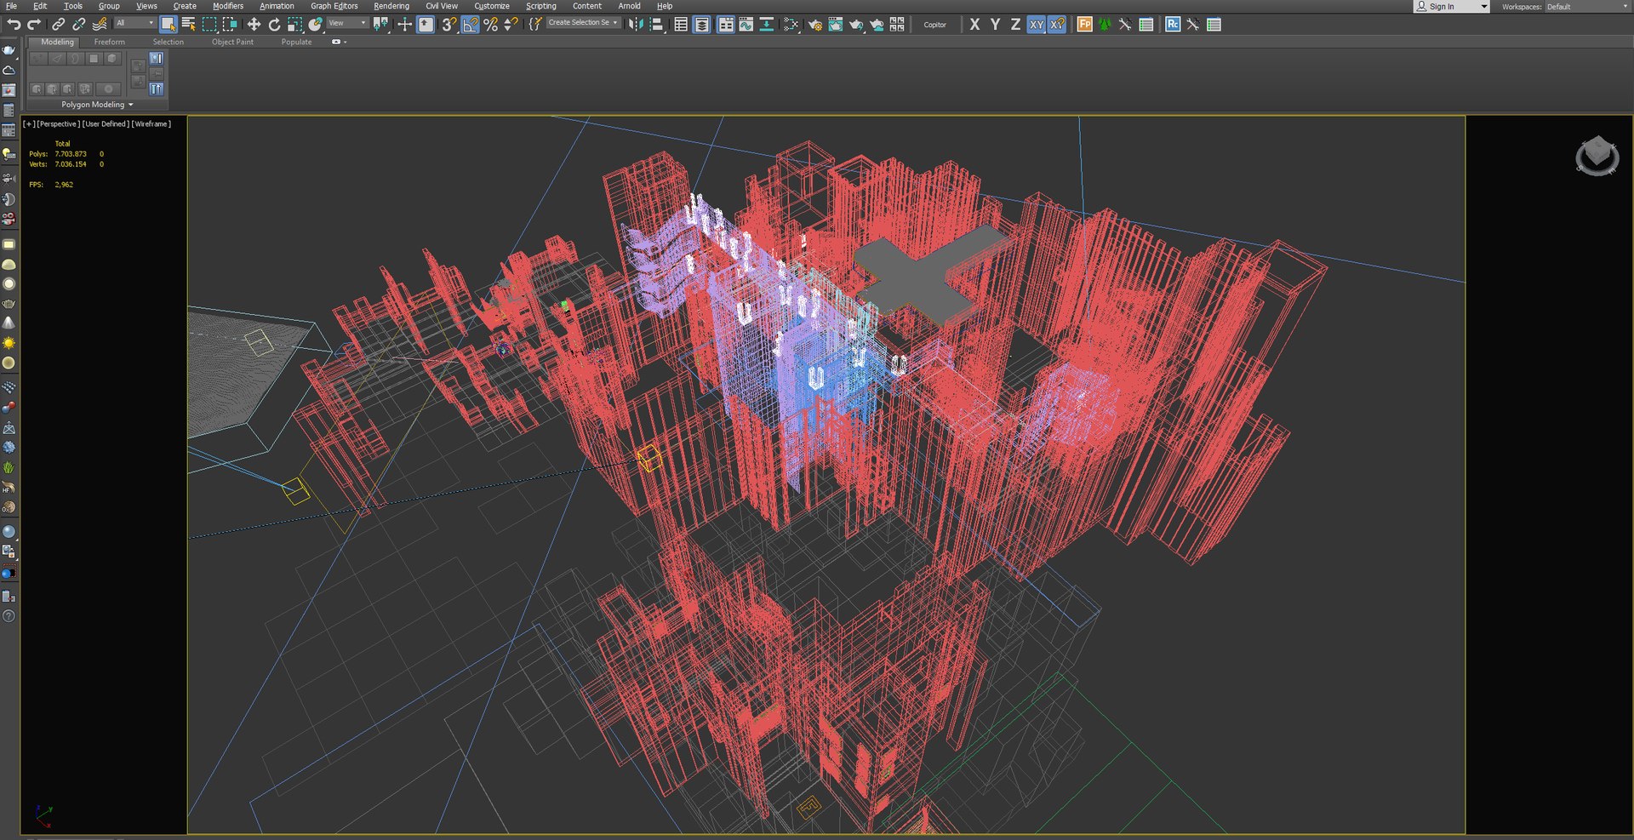The height and width of the screenshot is (840, 1634).
Task: Click the orange Fp plugin icon
Action: click(1084, 25)
